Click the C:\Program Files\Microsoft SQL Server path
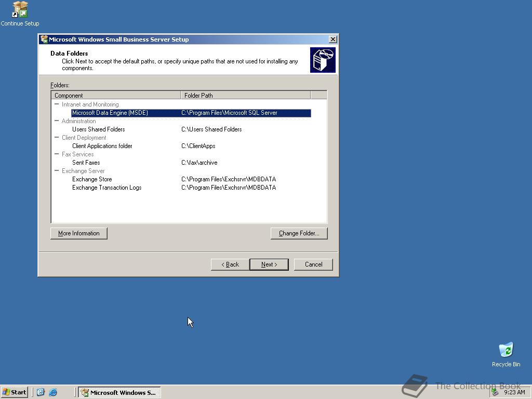The width and height of the screenshot is (532, 399). [x=229, y=113]
